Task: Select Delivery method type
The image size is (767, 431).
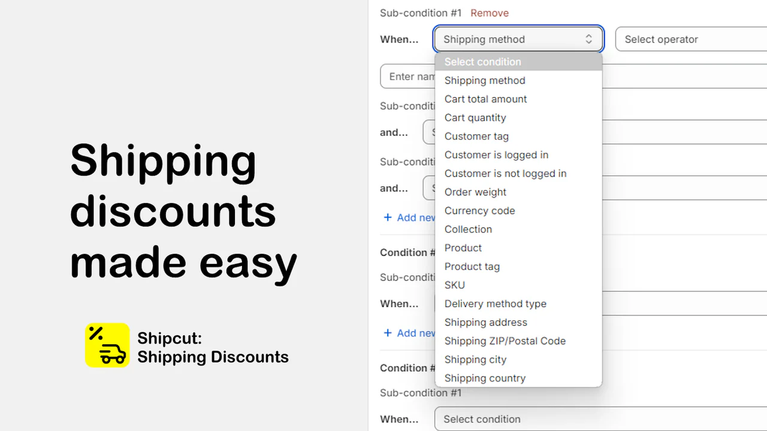Action: (495, 303)
